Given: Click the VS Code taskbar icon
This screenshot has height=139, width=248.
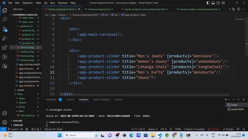Looking at the screenshot, I should coord(160,135).
